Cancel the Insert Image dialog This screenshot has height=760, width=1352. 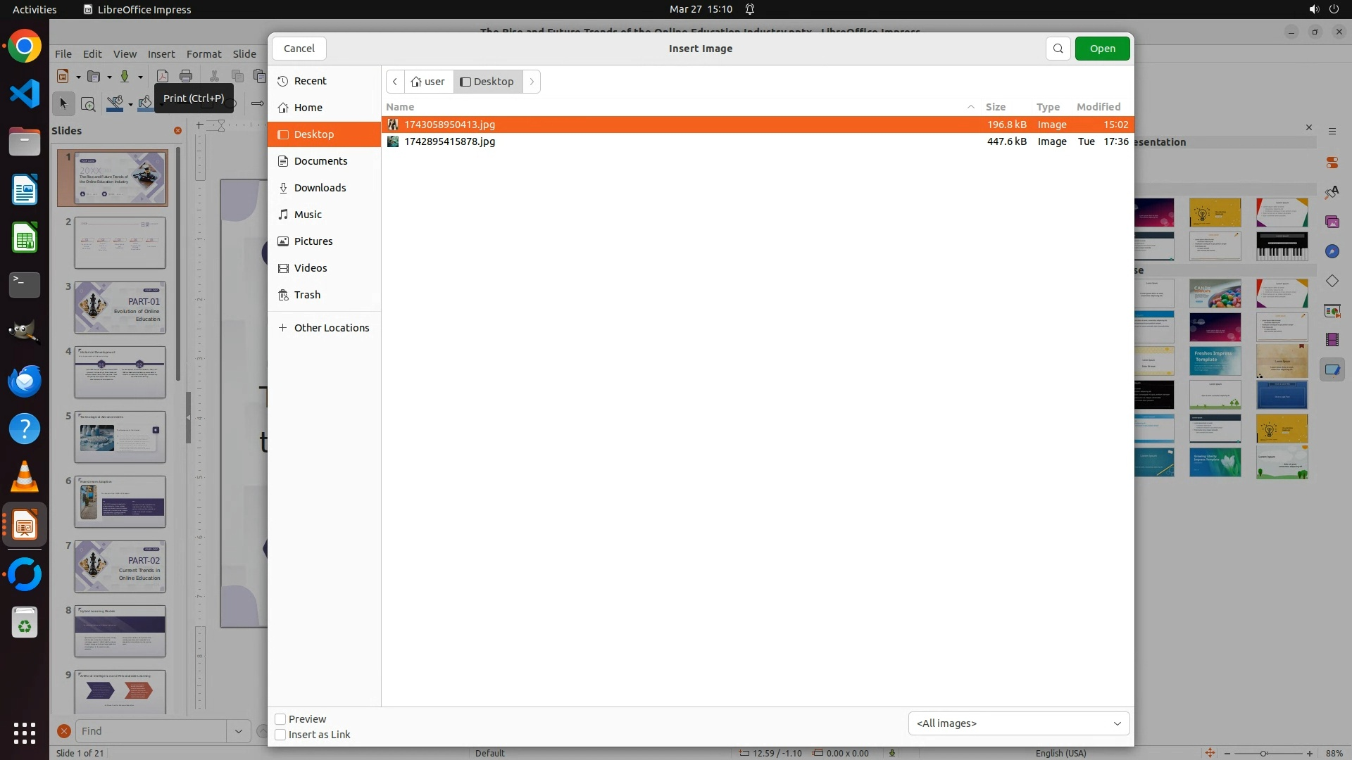[x=299, y=49]
